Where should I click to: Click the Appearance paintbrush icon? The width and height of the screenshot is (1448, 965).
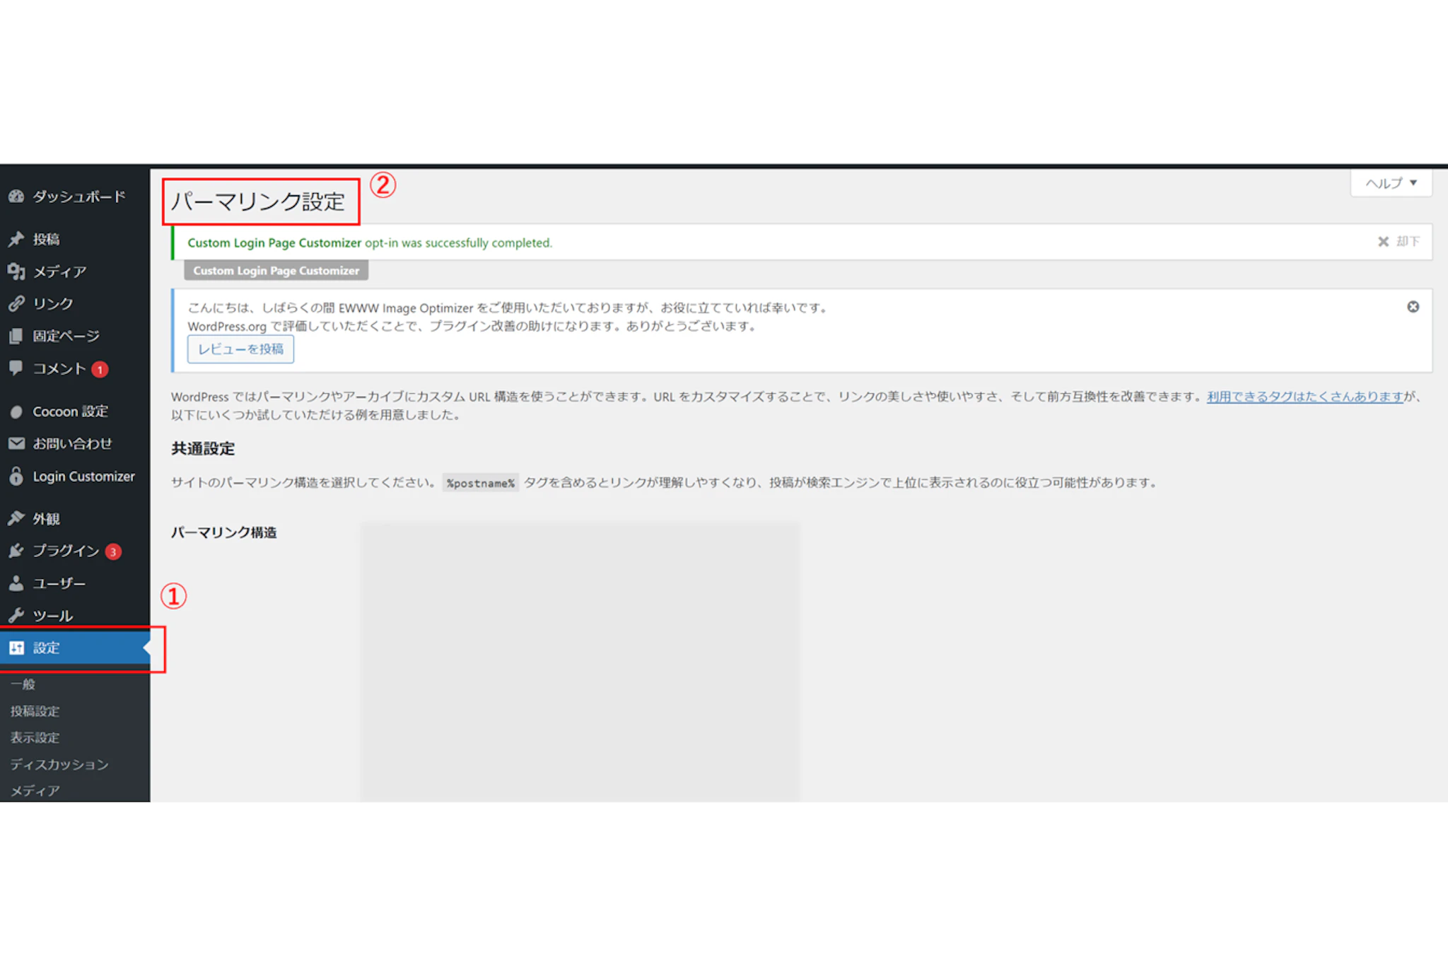16,518
